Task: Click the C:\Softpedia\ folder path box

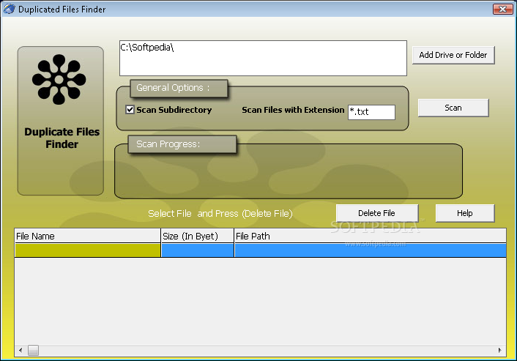Action: [x=263, y=59]
